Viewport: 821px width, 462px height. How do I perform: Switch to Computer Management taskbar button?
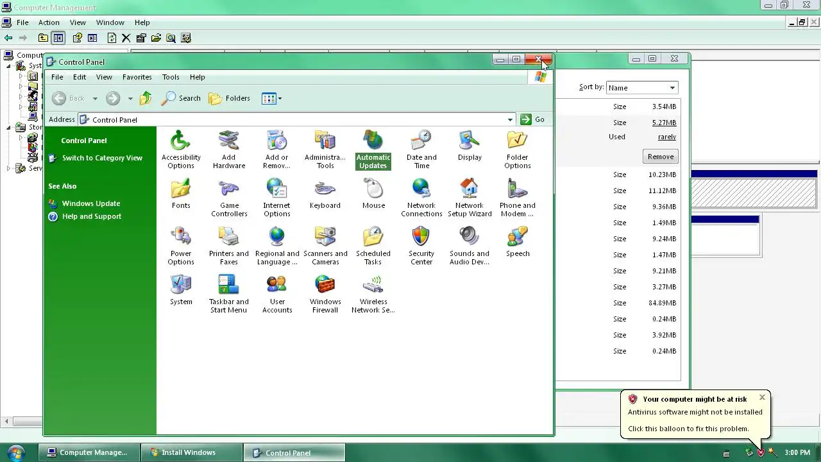click(89, 452)
